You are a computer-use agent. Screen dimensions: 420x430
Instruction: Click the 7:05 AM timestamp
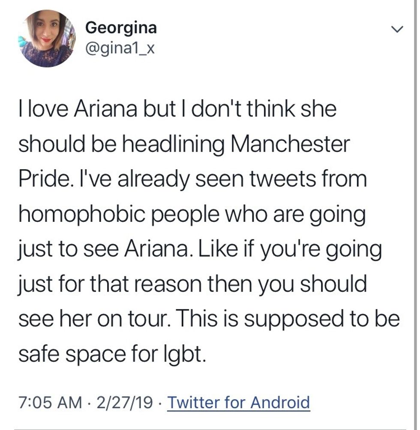[x=51, y=403]
